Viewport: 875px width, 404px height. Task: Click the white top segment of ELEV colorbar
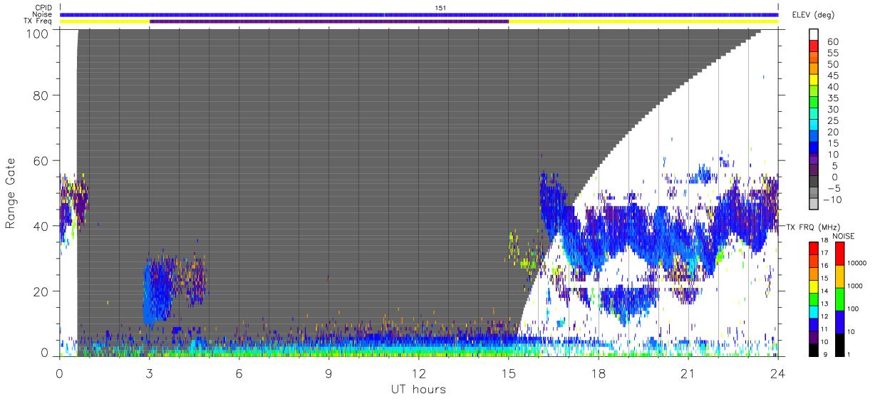pyautogui.click(x=814, y=35)
